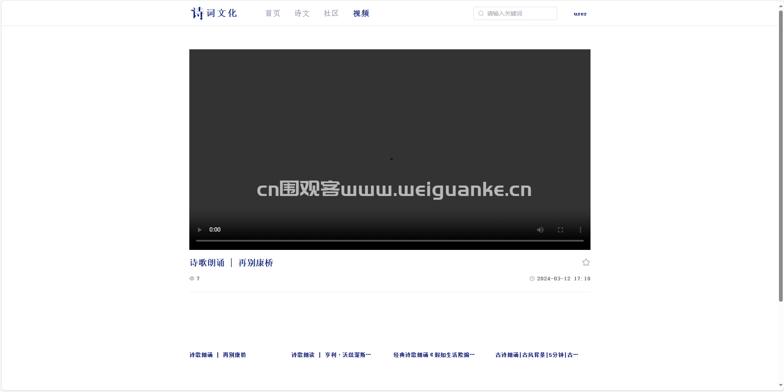This screenshot has height=392, width=784.
Task: Click the page vertical scrollbar
Action: click(780, 155)
